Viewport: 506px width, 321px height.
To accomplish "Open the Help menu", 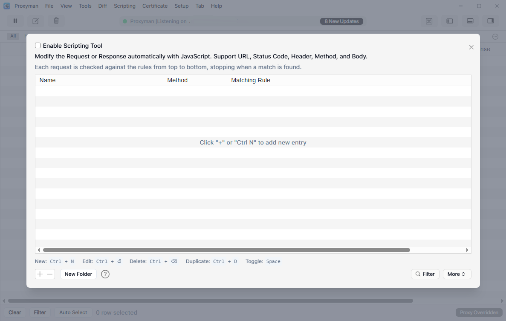I will point(217,6).
